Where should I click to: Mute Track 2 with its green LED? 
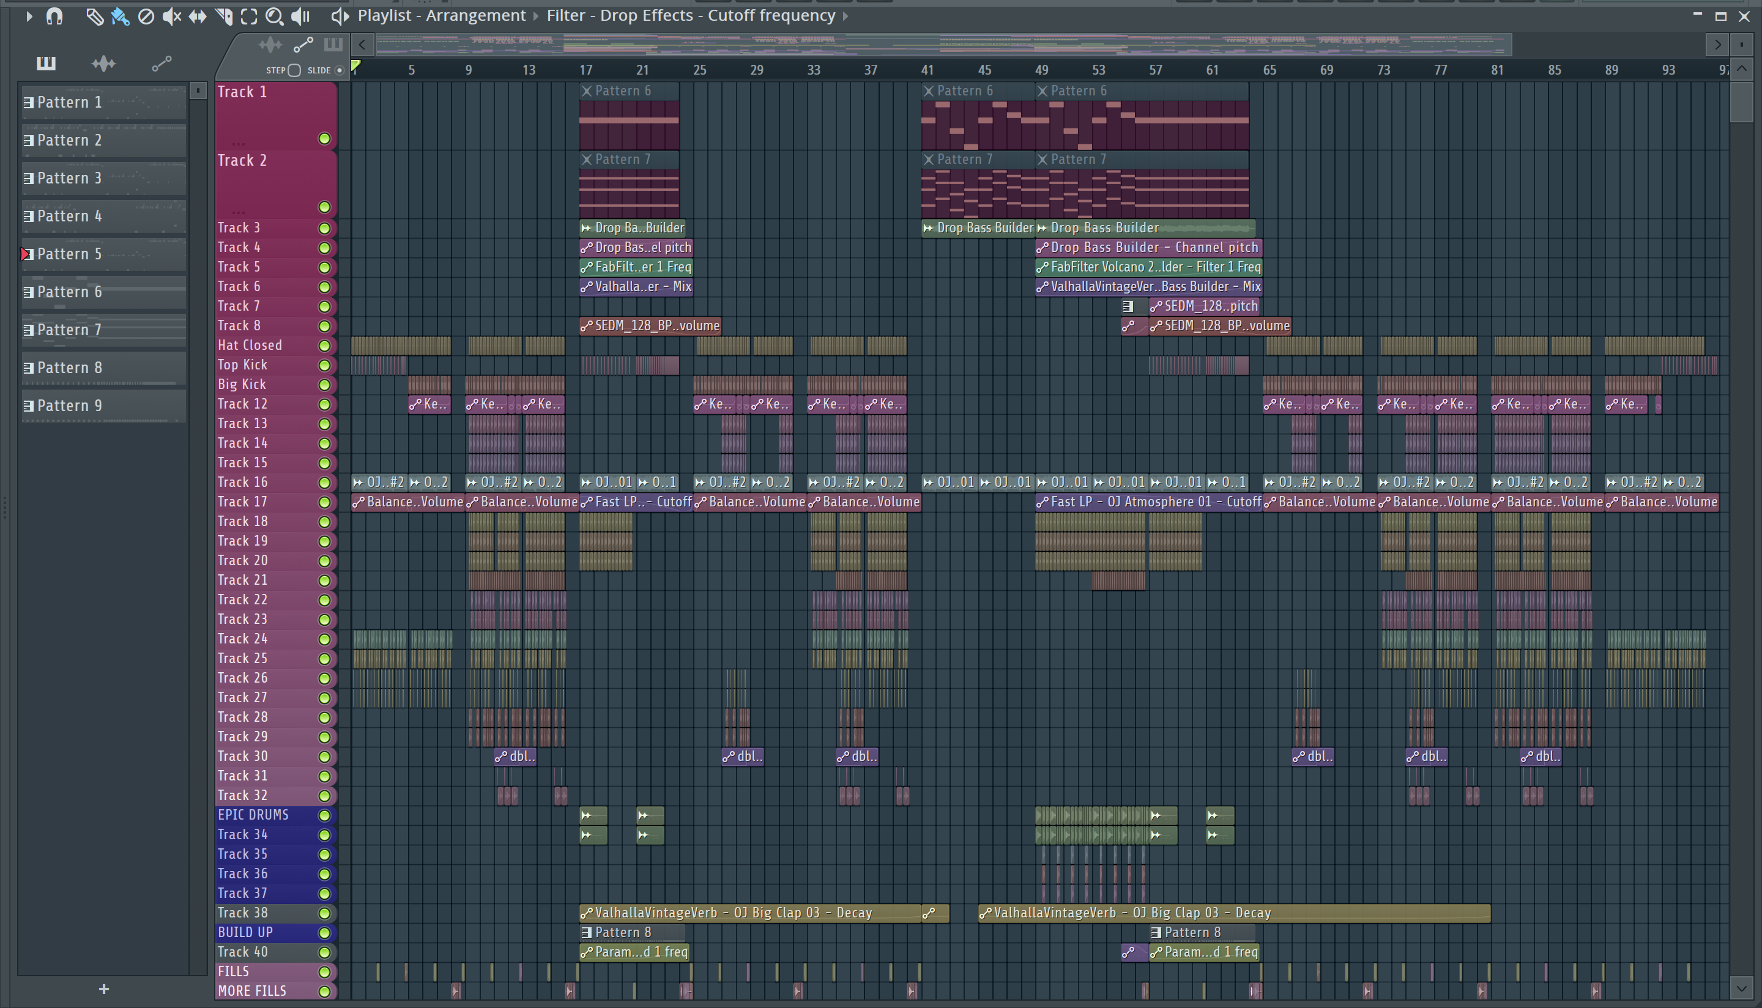pyautogui.click(x=324, y=207)
